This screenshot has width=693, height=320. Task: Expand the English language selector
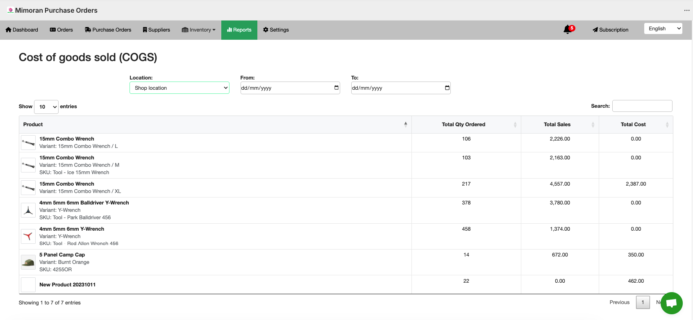pos(663,29)
